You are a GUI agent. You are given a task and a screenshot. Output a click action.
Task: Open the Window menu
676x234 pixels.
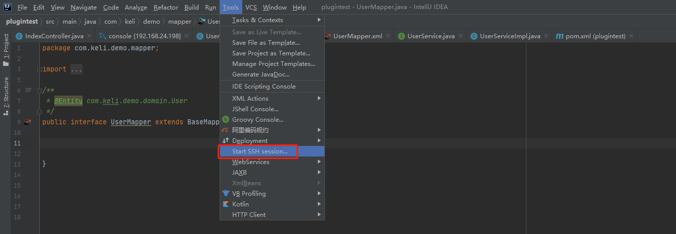[275, 7]
